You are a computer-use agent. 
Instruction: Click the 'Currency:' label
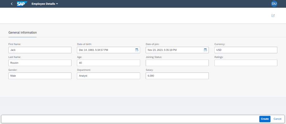[x=220, y=44]
